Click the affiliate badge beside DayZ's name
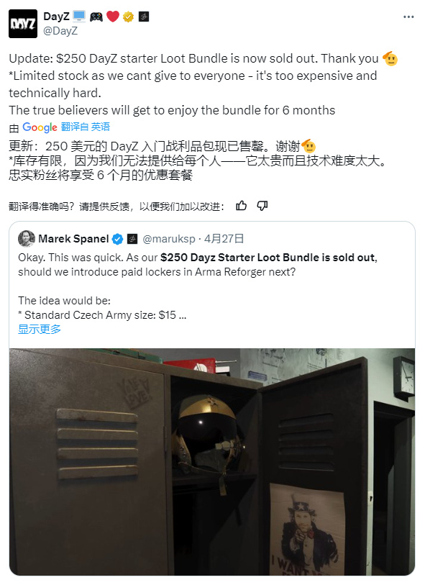Image resolution: width=425 pixels, height=585 pixels. pos(144,17)
